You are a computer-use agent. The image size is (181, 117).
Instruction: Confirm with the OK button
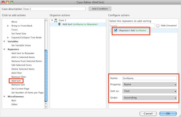[168, 114]
